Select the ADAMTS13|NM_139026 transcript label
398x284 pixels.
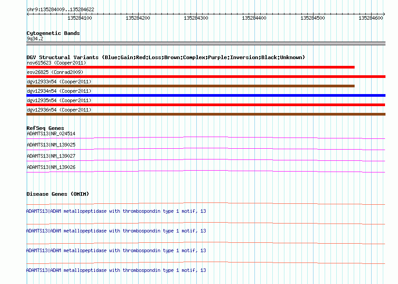[51, 167]
